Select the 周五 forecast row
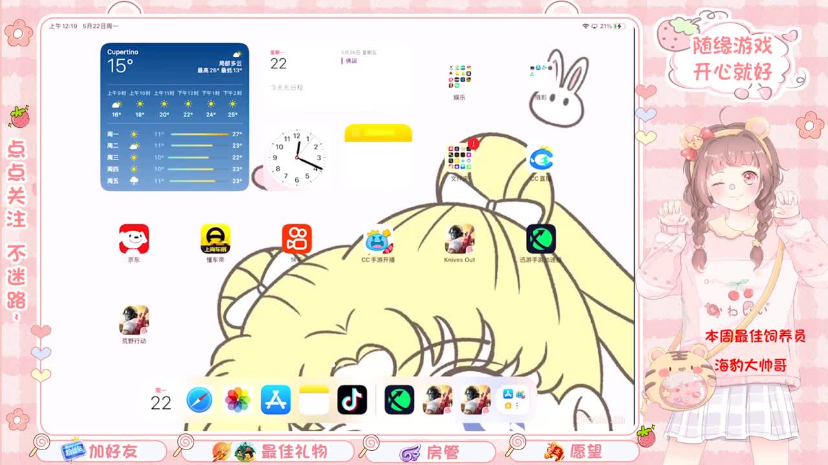This screenshot has height=465, width=828. click(175, 181)
